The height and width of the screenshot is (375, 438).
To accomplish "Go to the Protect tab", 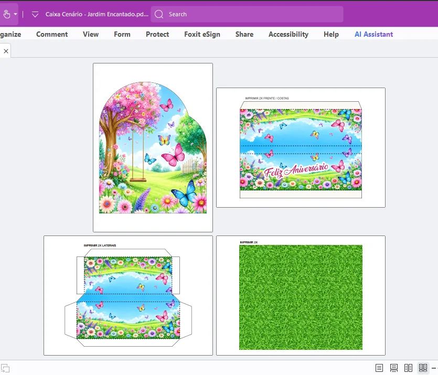I will [157, 34].
